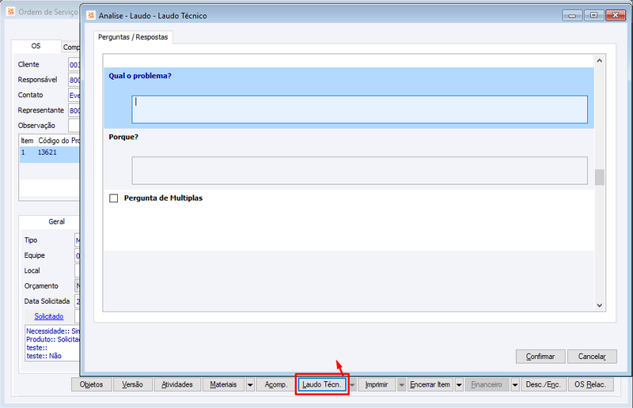Click the Código do Pr column header
Screen dimensions: 633x408
pyautogui.click(x=58, y=141)
